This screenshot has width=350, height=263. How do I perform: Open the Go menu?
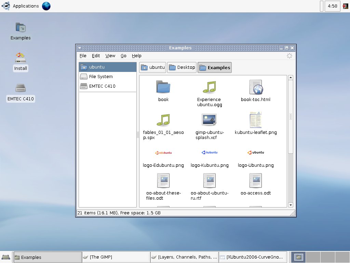tap(123, 56)
